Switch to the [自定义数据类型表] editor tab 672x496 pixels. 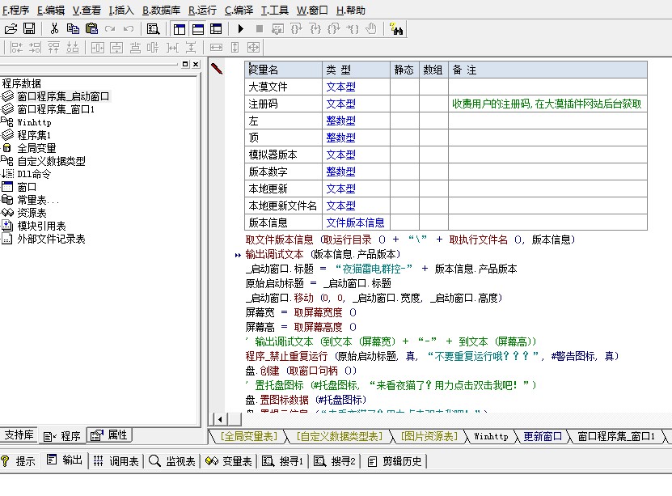tap(340, 436)
